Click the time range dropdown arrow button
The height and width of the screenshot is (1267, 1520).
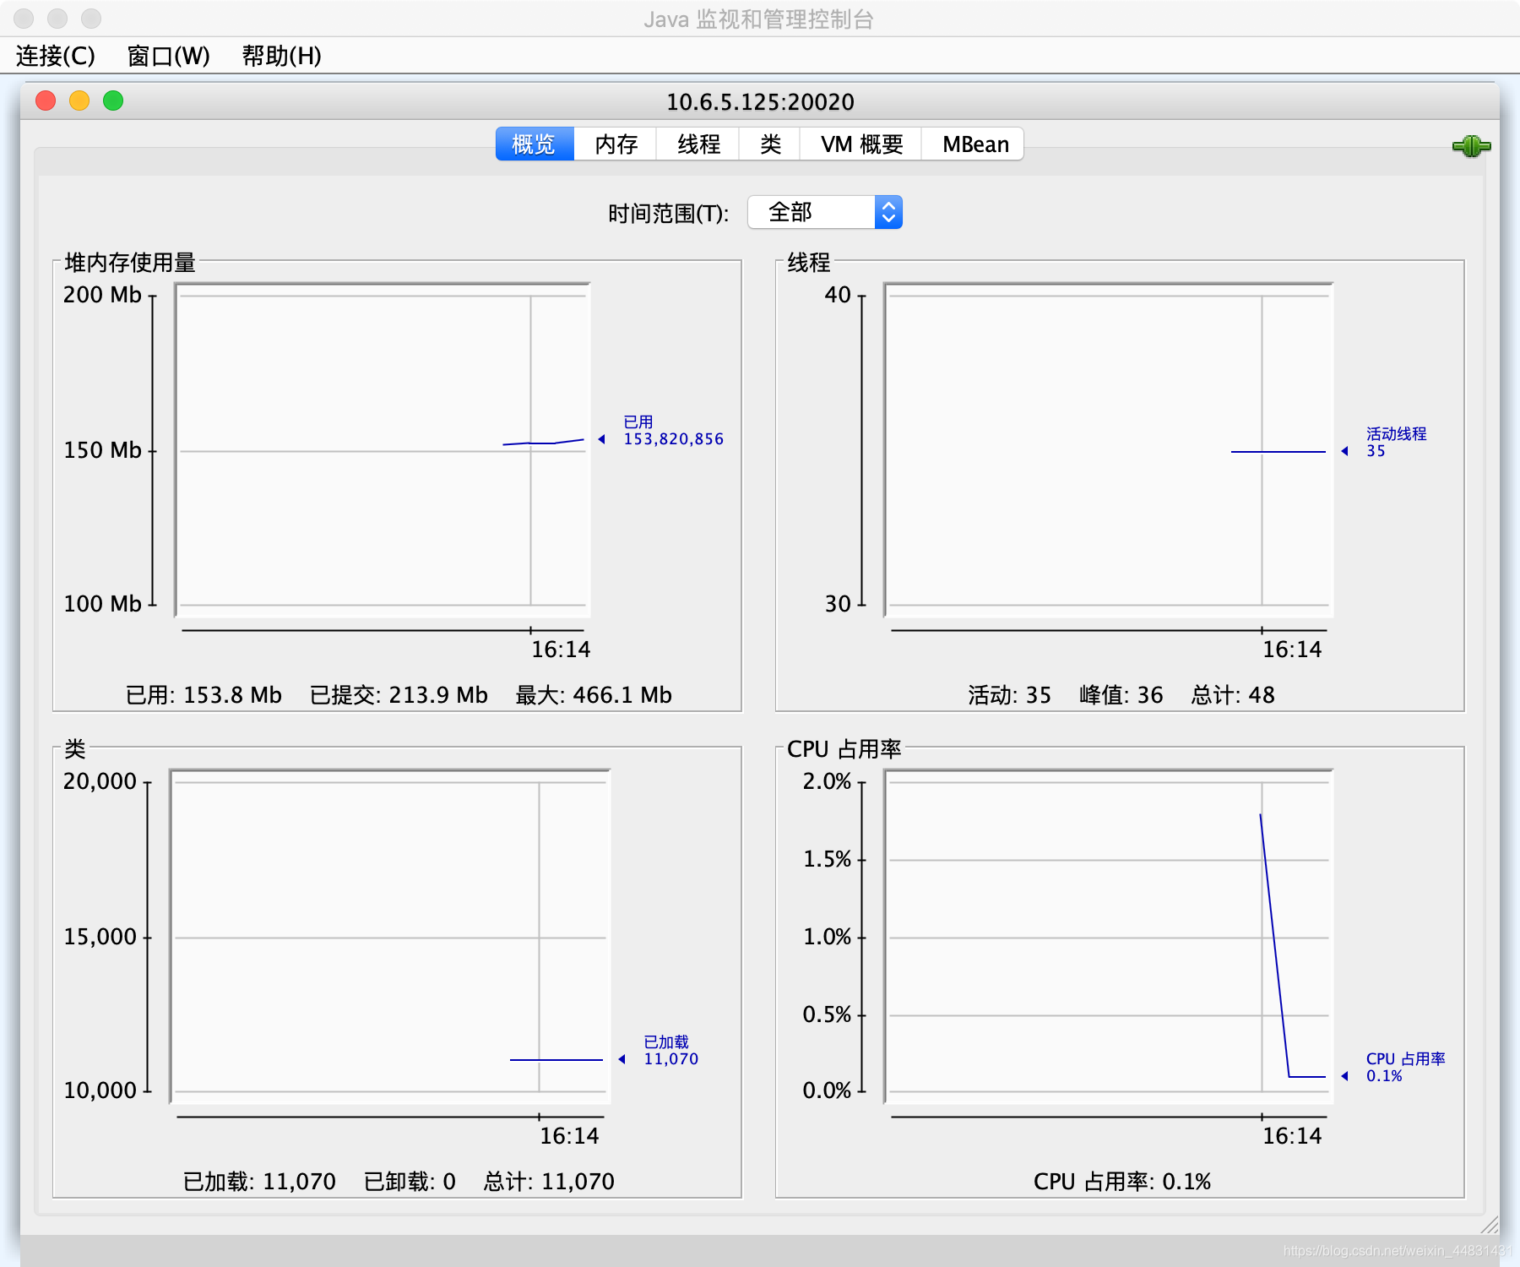pos(888,212)
